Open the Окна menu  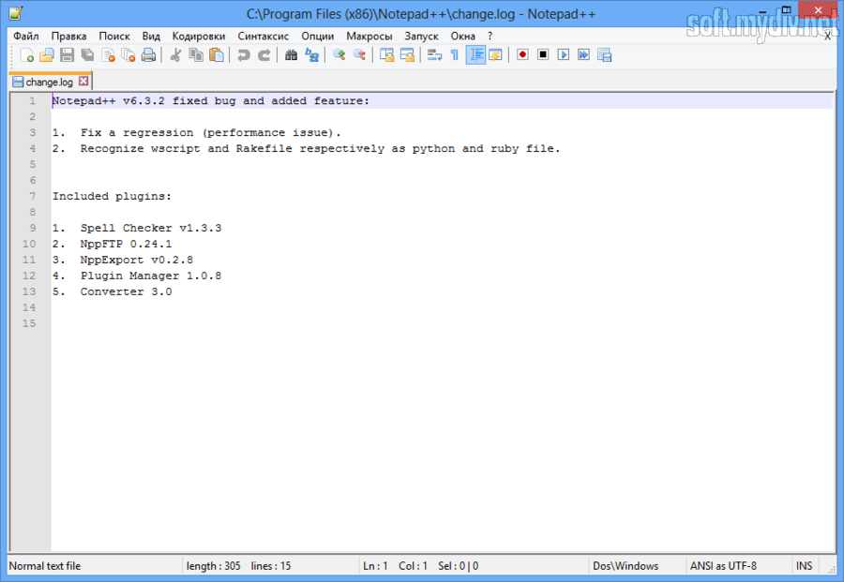tap(463, 36)
